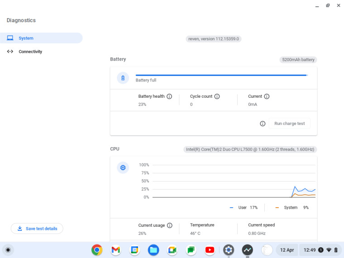Open the 12 Apr calendar date
The width and height of the screenshot is (344, 258).
click(287, 250)
